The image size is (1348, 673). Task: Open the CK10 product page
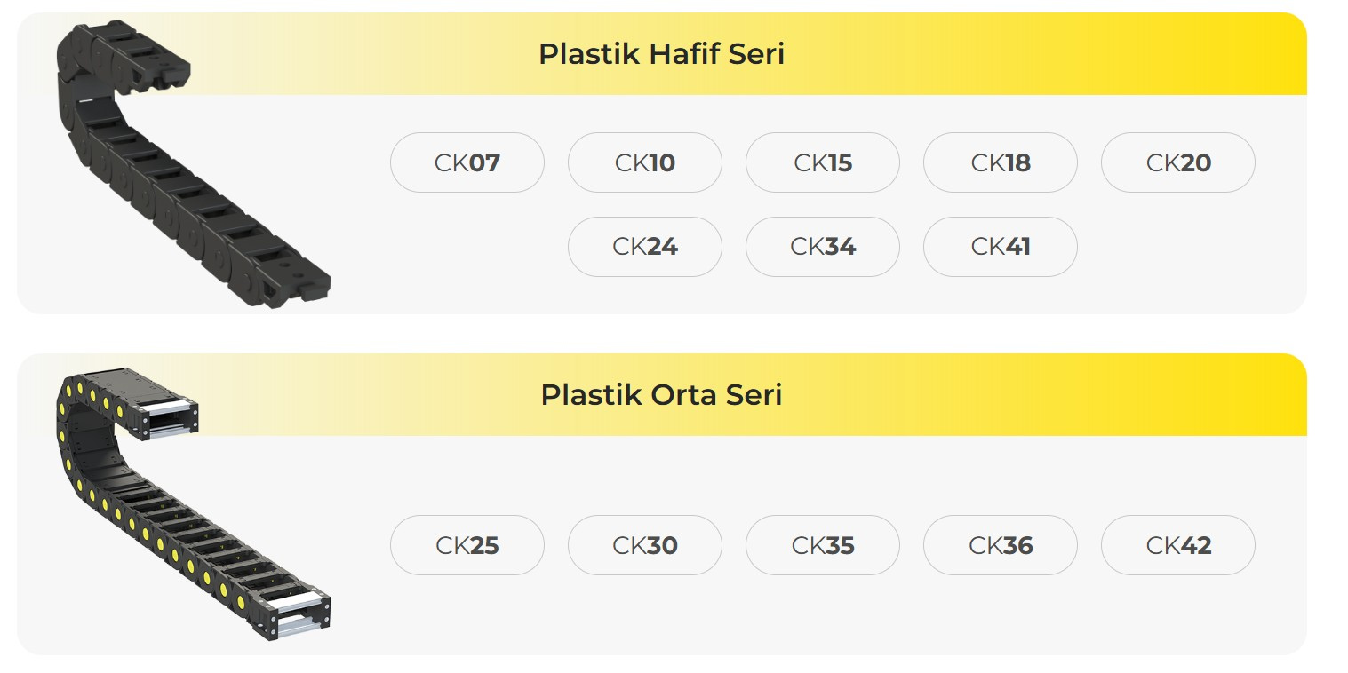[x=644, y=162]
